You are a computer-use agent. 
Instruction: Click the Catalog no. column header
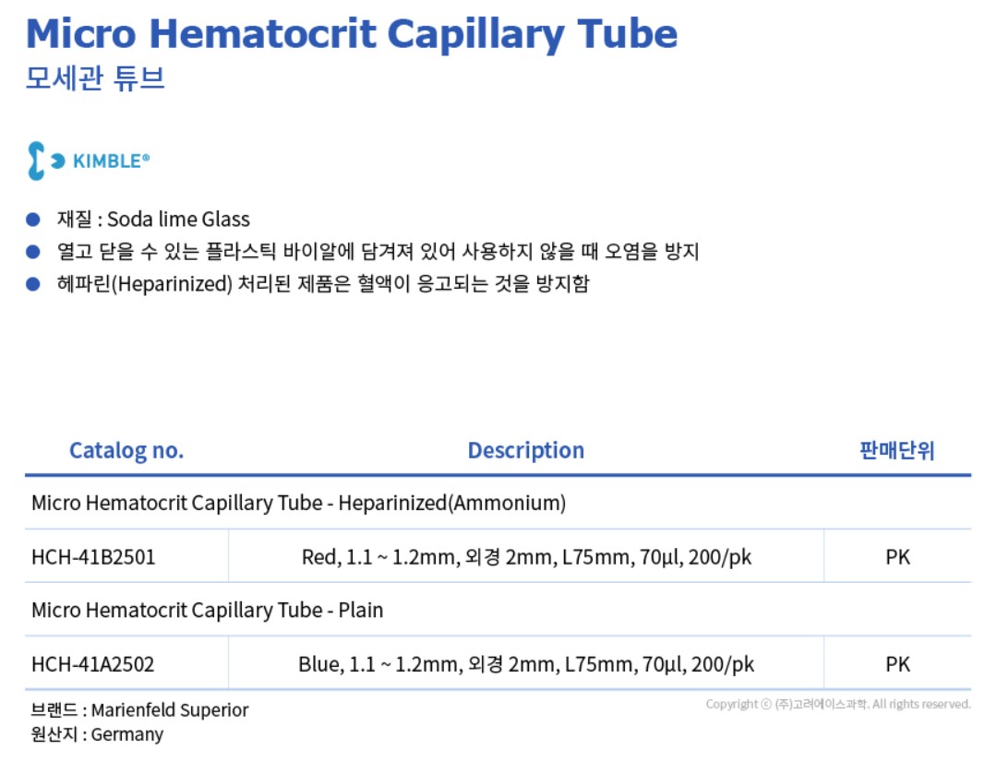click(x=126, y=450)
